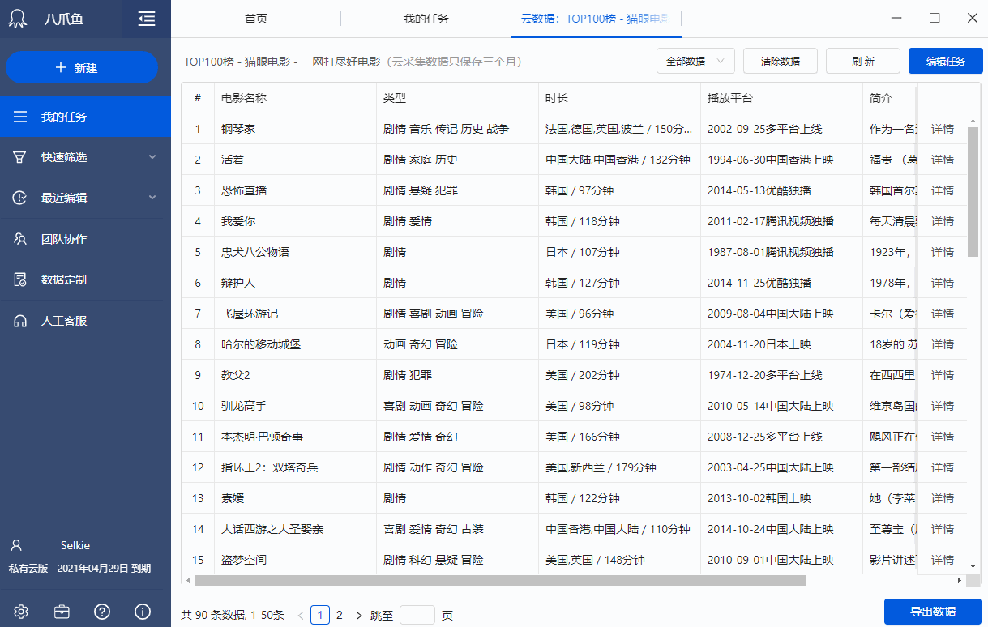Open 详情 for 盗梦空间 row
This screenshot has height=627, width=988.
point(943,560)
